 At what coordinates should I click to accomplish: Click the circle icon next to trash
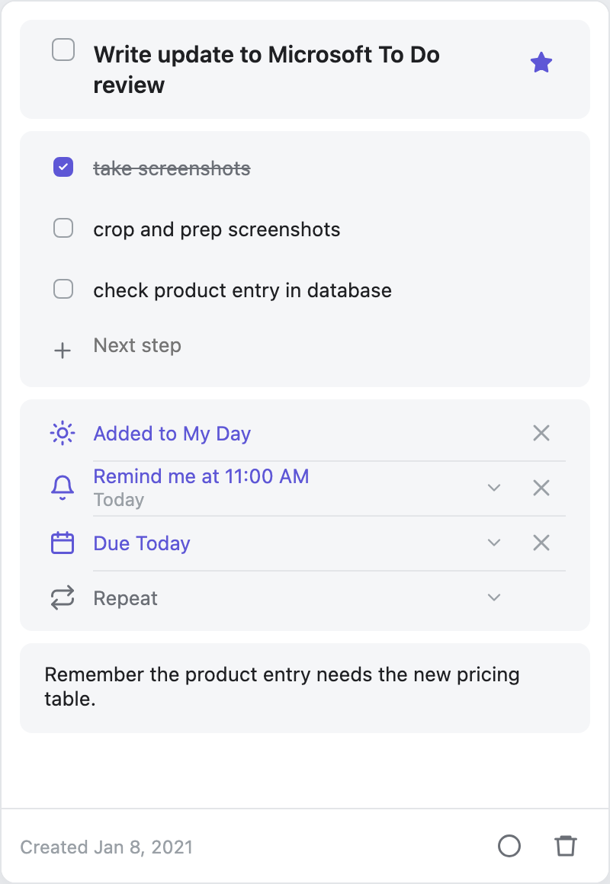pos(509,846)
